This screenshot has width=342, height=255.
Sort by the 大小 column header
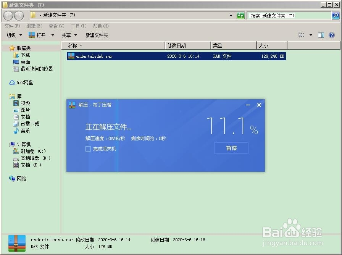pyautogui.click(x=272, y=45)
